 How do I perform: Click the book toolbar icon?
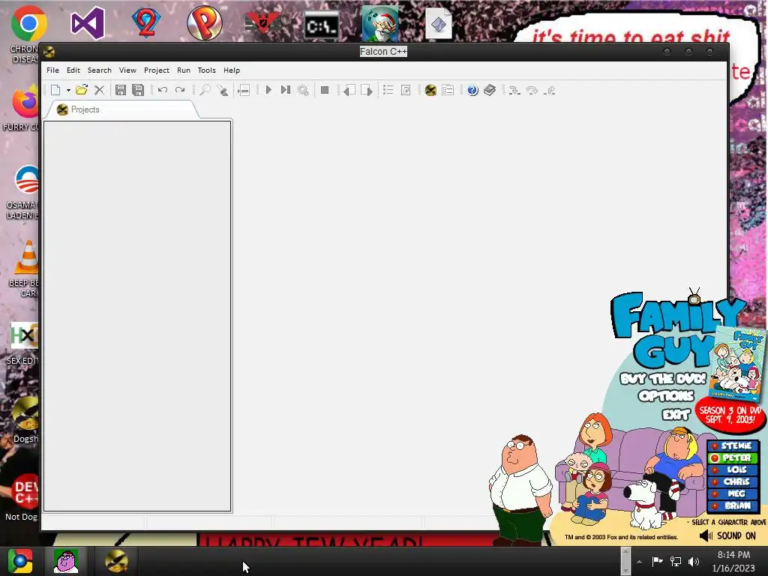(490, 90)
